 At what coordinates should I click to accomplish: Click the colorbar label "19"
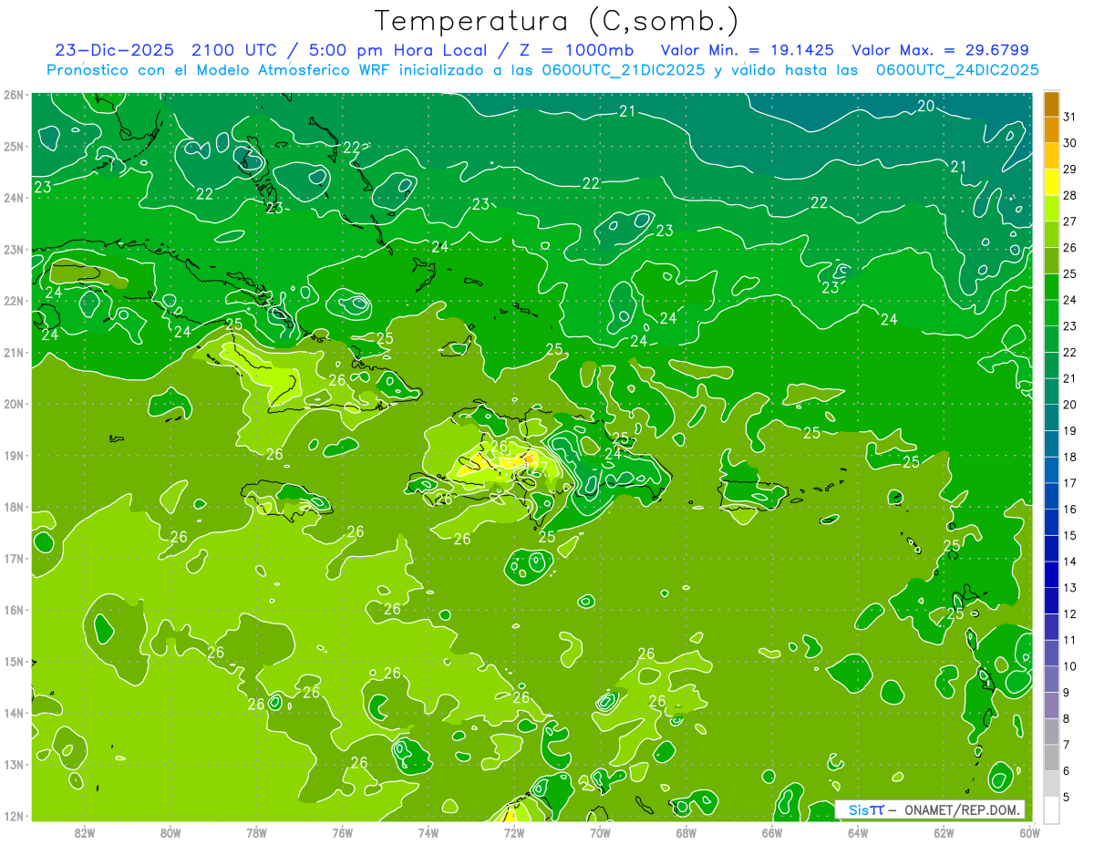(x=1069, y=430)
